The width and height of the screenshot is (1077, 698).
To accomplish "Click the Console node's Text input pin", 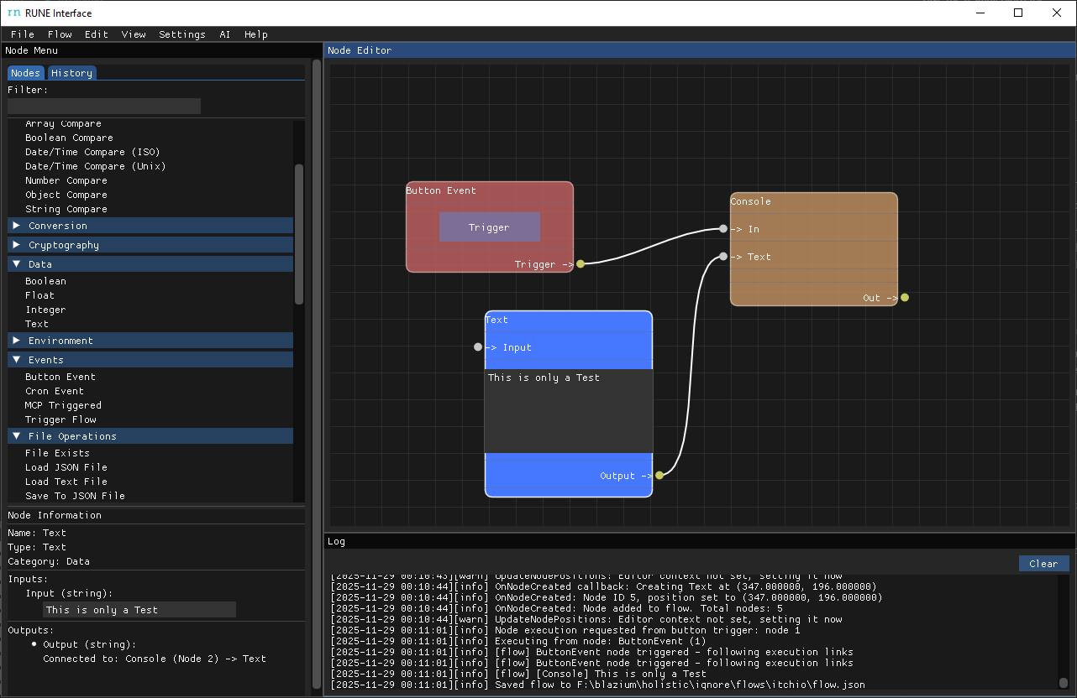I will point(723,257).
